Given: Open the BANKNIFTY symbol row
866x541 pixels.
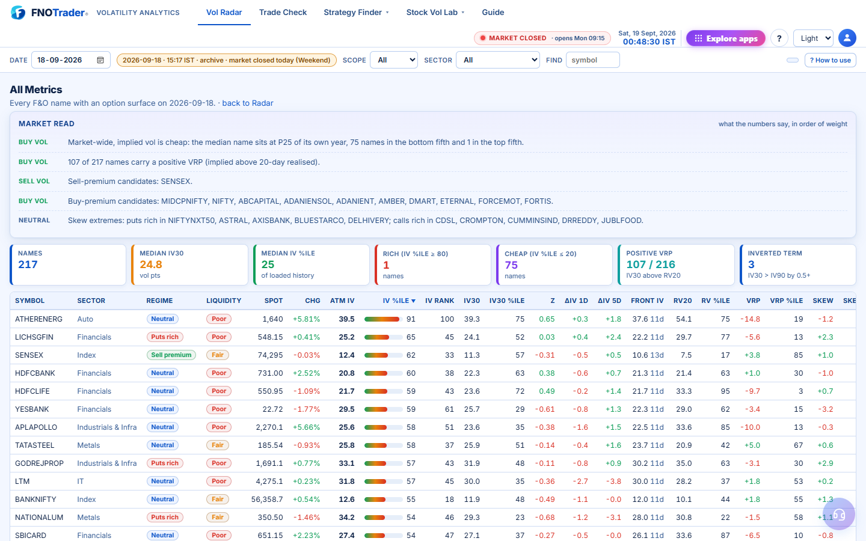Looking at the screenshot, I should tap(35, 500).
